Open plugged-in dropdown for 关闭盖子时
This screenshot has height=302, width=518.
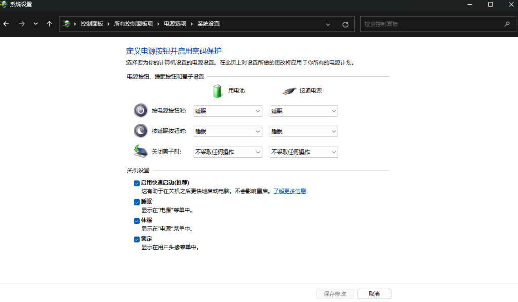(x=304, y=152)
